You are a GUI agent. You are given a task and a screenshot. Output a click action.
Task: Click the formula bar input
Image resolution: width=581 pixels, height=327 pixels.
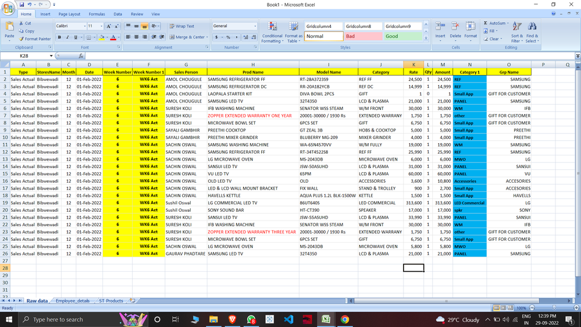point(330,56)
